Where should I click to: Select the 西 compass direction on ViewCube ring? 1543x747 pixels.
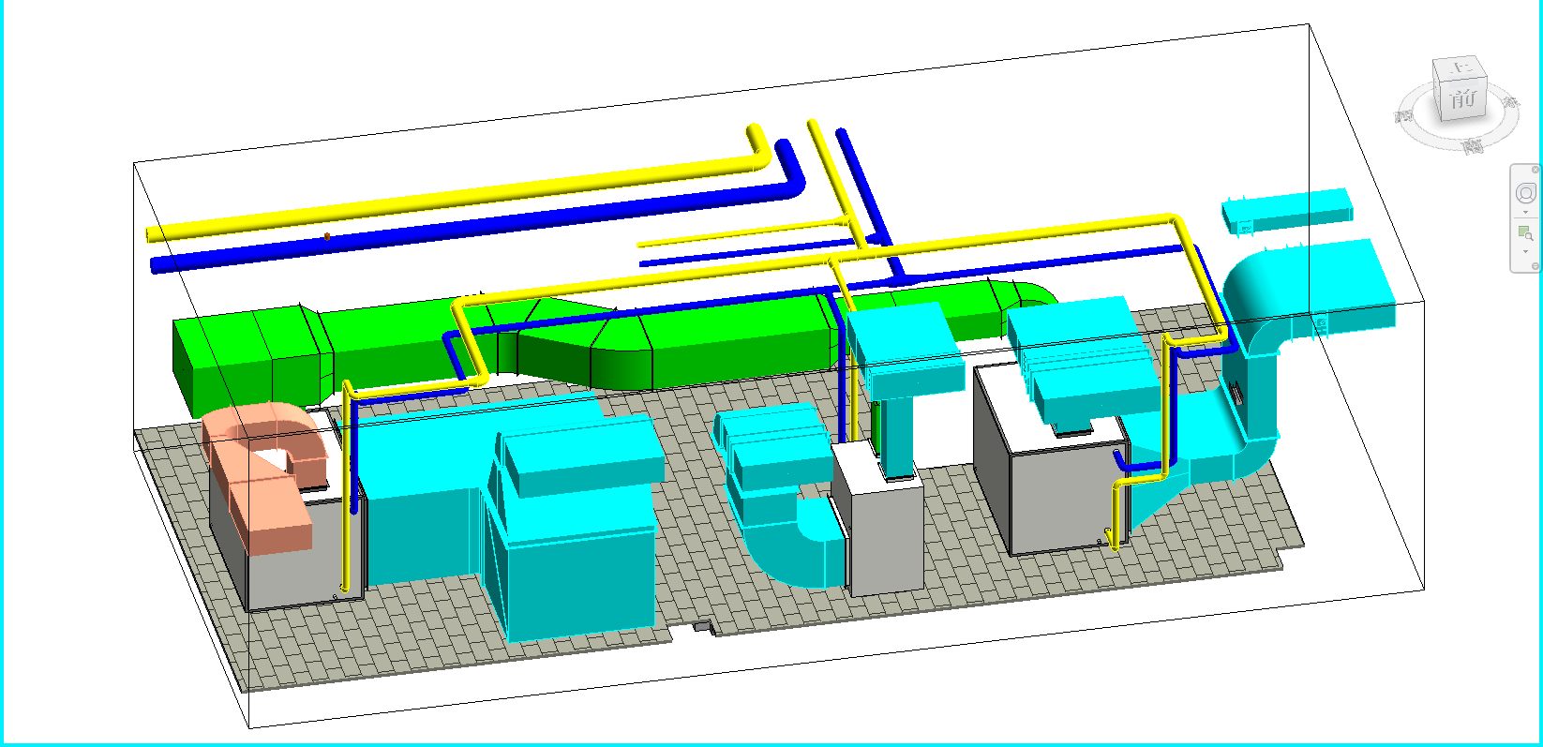coord(1403,116)
